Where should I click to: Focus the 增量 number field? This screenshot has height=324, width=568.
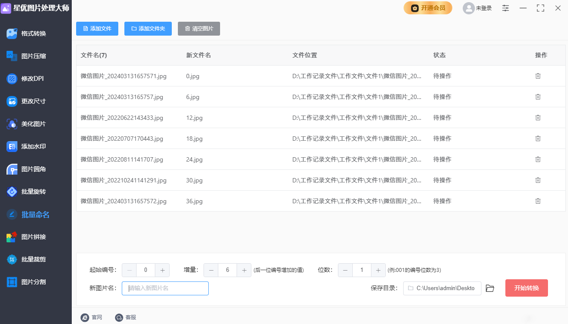[227, 270]
